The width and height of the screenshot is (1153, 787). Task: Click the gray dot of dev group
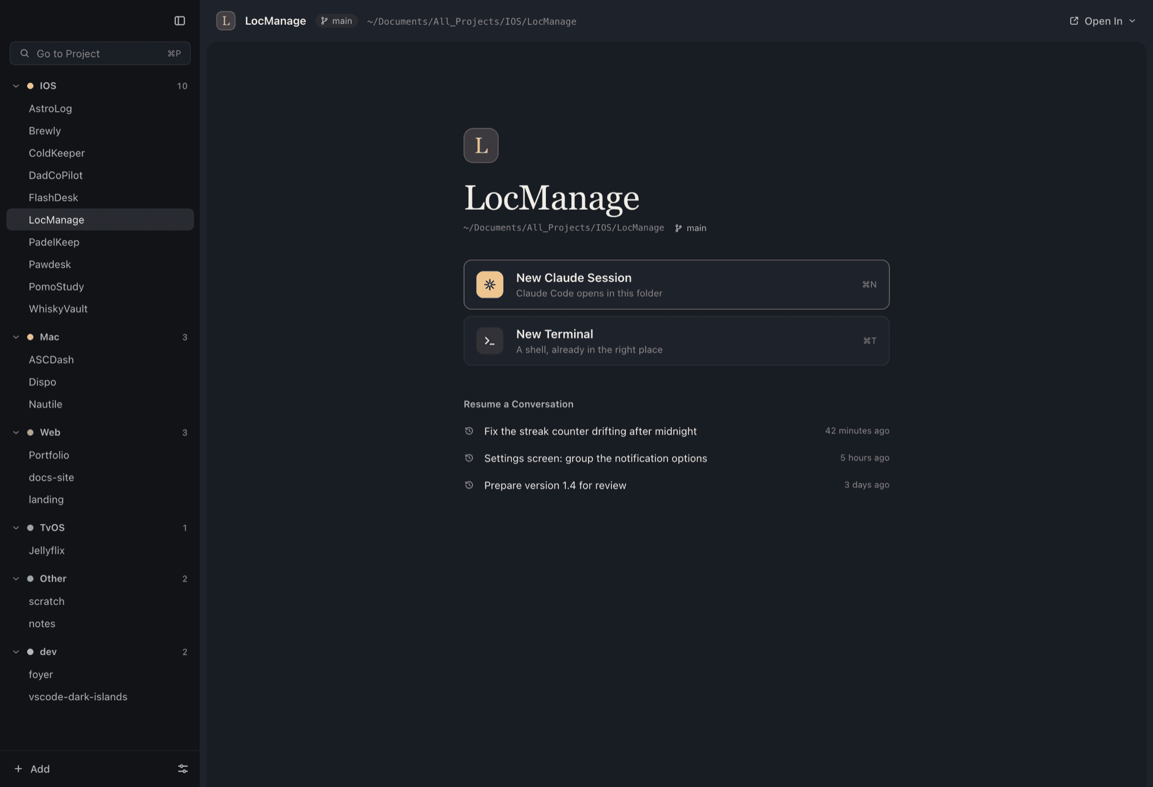(x=30, y=652)
